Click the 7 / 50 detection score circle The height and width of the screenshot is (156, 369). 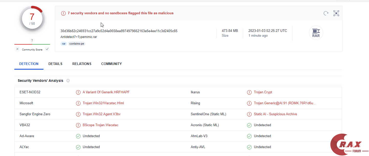tap(32, 19)
